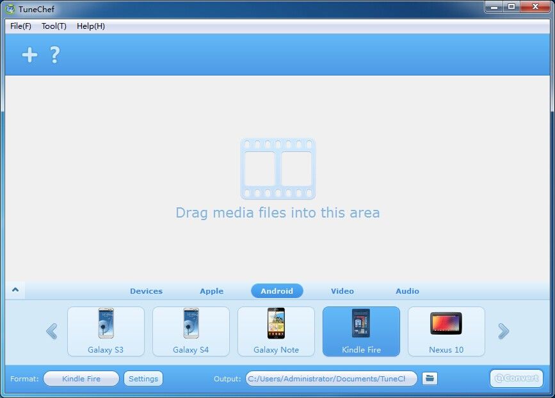This screenshot has width=555, height=398.
Task: Start conversion with the Convert button
Action: click(x=517, y=378)
